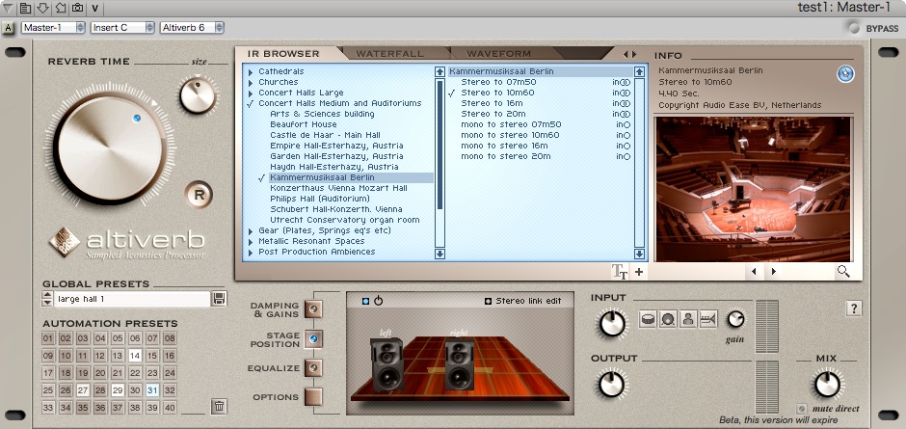Viewport: 906px width, 429px height.
Task: Select automation preset 14
Action: [x=135, y=356]
